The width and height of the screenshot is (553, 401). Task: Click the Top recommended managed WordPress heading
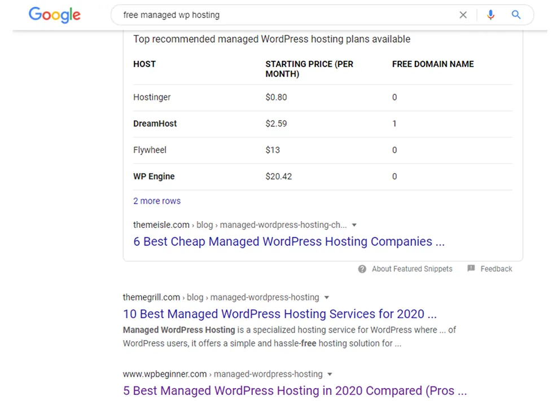click(272, 39)
